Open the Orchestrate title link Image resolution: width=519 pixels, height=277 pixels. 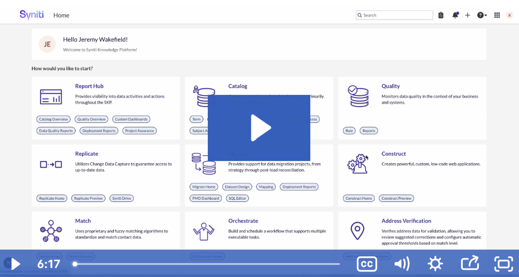coord(243,221)
